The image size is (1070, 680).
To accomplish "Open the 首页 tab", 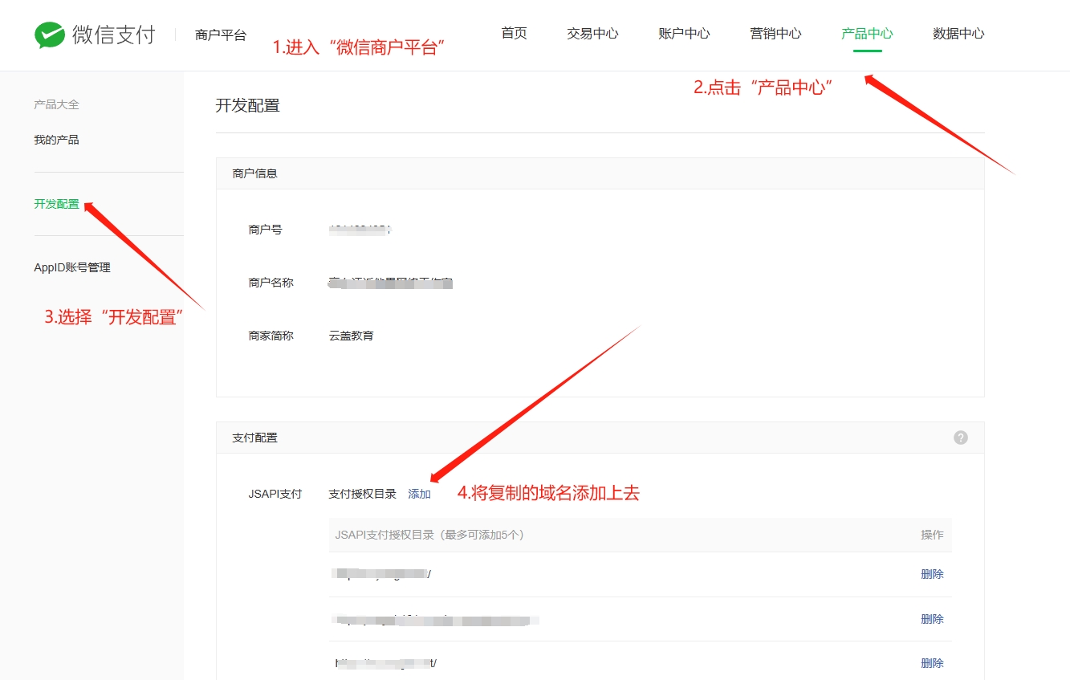I will (514, 34).
